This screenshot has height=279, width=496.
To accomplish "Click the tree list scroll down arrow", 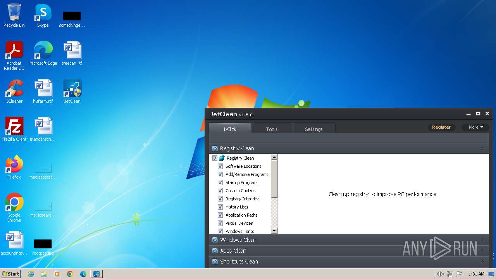I will [x=274, y=231].
